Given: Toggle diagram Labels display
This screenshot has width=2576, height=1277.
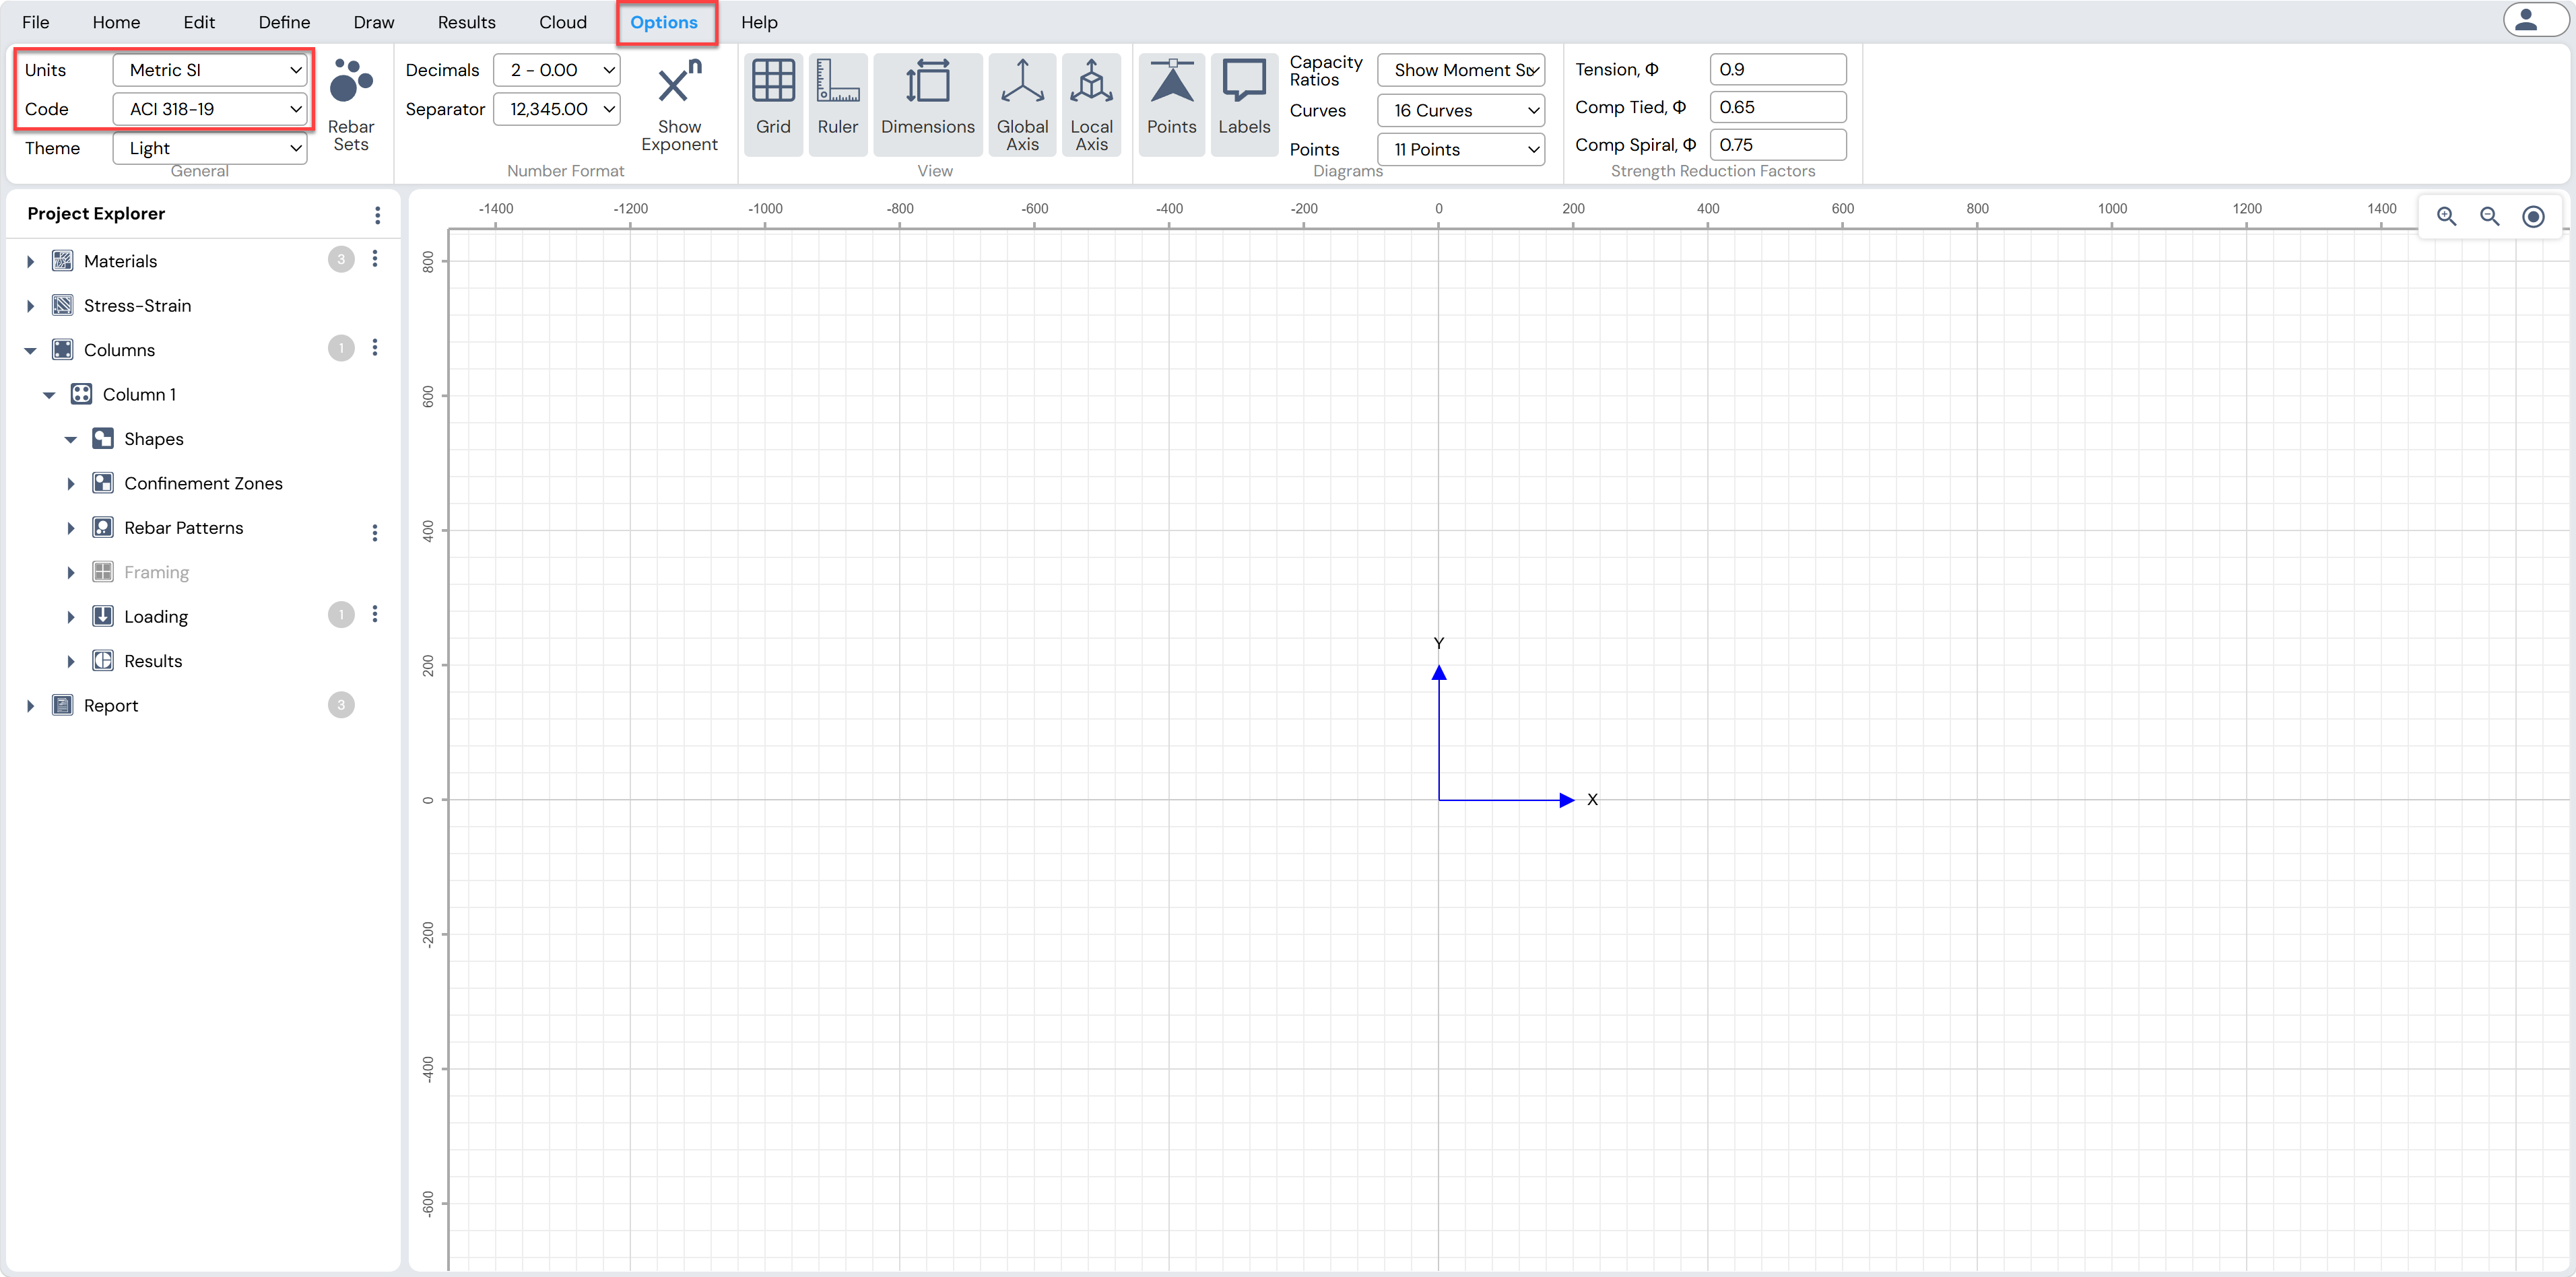Looking at the screenshot, I should [1244, 105].
